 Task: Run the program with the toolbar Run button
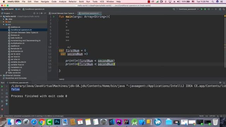click(x=202, y=9)
